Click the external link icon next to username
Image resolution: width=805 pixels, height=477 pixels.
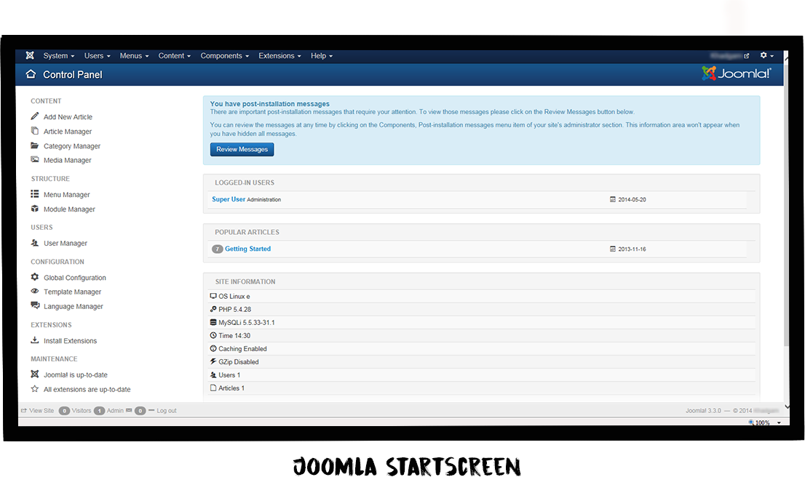747,55
